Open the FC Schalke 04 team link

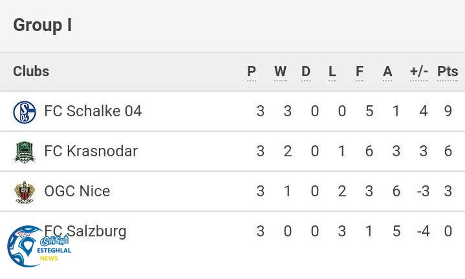pyautogui.click(x=92, y=111)
